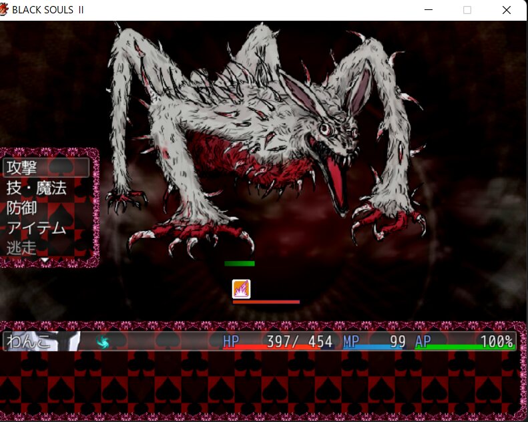This screenshot has height=422, width=528.
Task: Click the maximize window button
Action: 467,10
